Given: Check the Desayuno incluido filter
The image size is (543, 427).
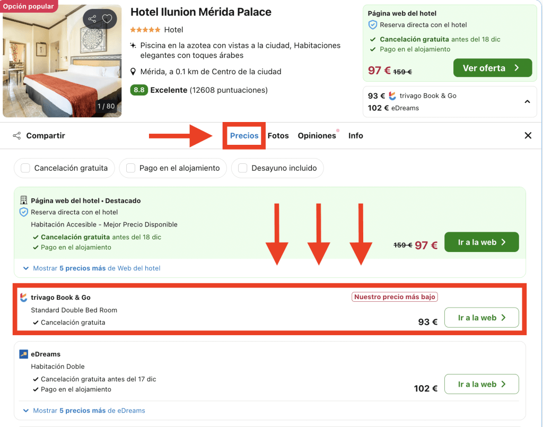Looking at the screenshot, I should (x=243, y=168).
